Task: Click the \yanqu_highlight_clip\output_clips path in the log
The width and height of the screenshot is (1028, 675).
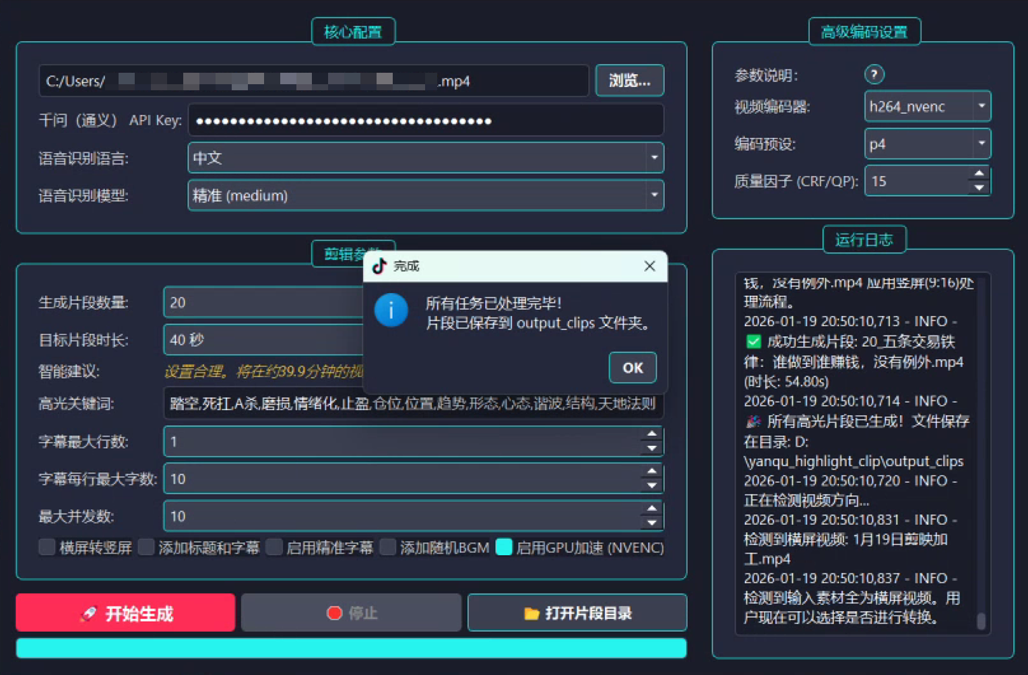Action: click(x=854, y=461)
